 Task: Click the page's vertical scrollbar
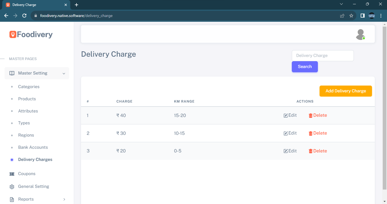click(384, 108)
